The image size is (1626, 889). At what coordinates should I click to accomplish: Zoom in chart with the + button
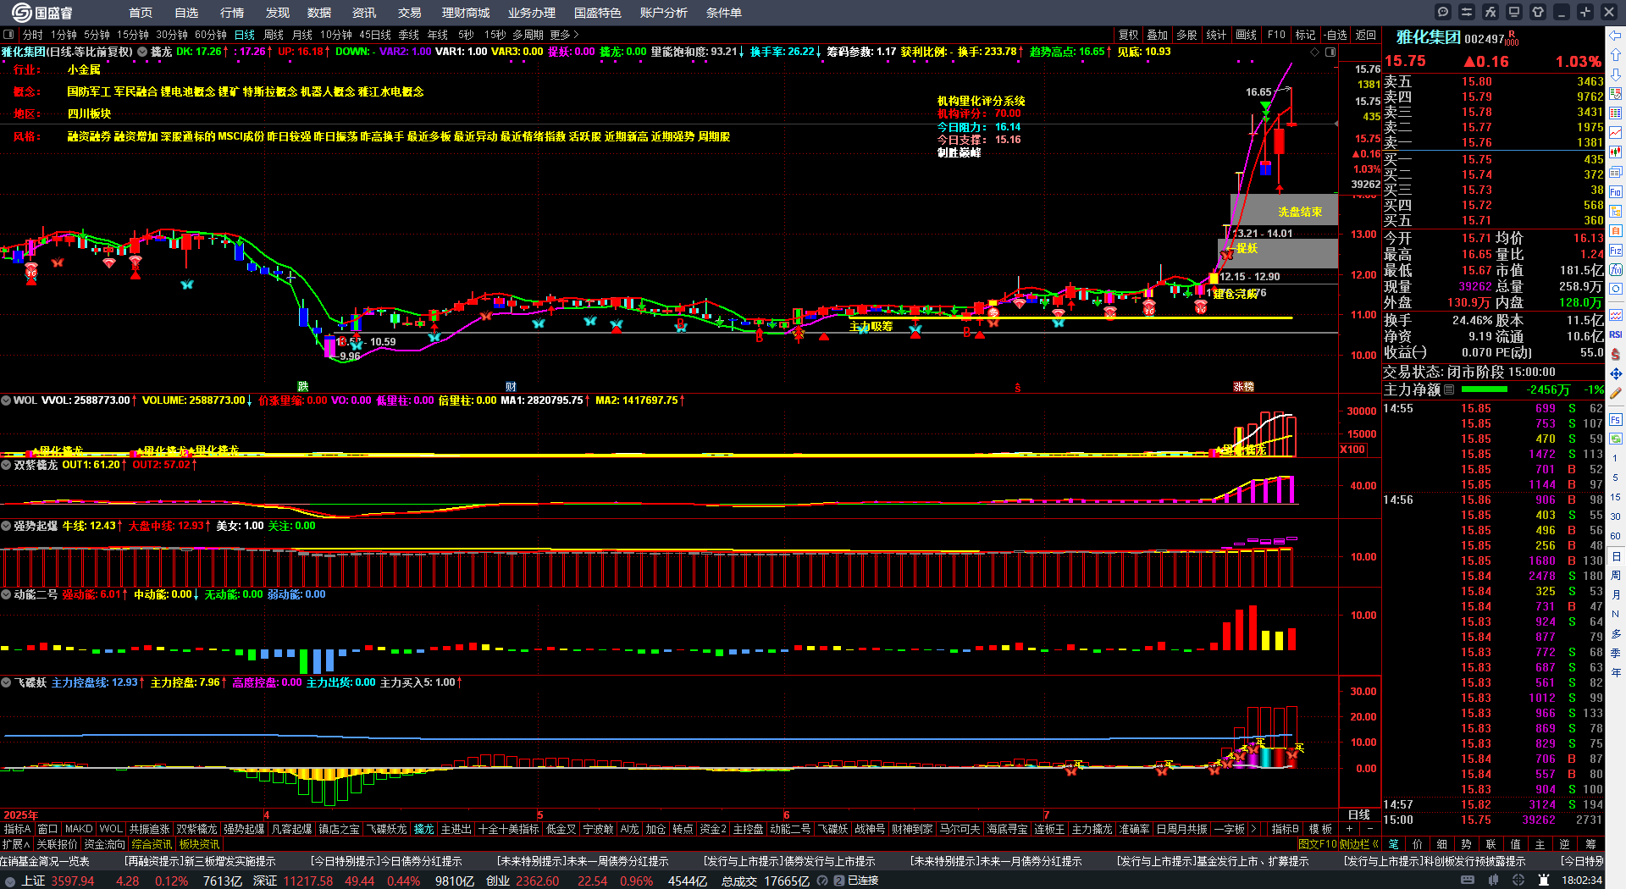coord(1349,829)
